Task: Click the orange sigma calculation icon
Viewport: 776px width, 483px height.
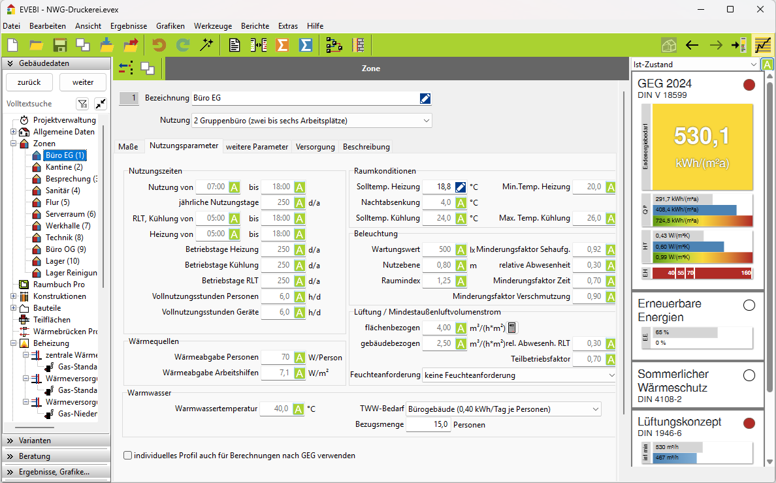Action: click(x=282, y=45)
